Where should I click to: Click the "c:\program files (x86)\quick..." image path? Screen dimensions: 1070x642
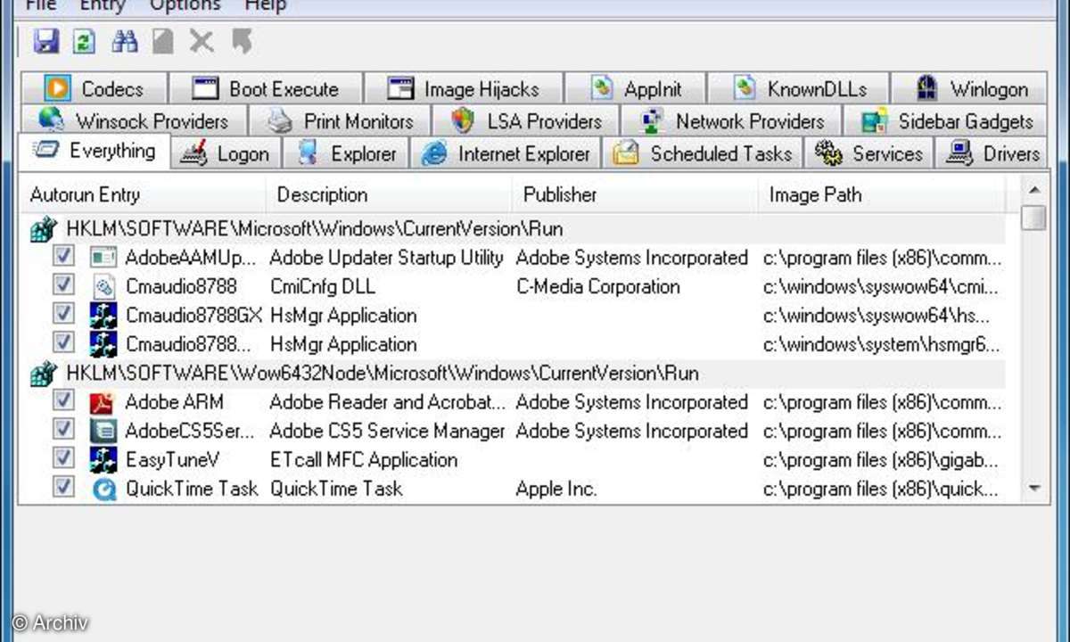coord(881,489)
